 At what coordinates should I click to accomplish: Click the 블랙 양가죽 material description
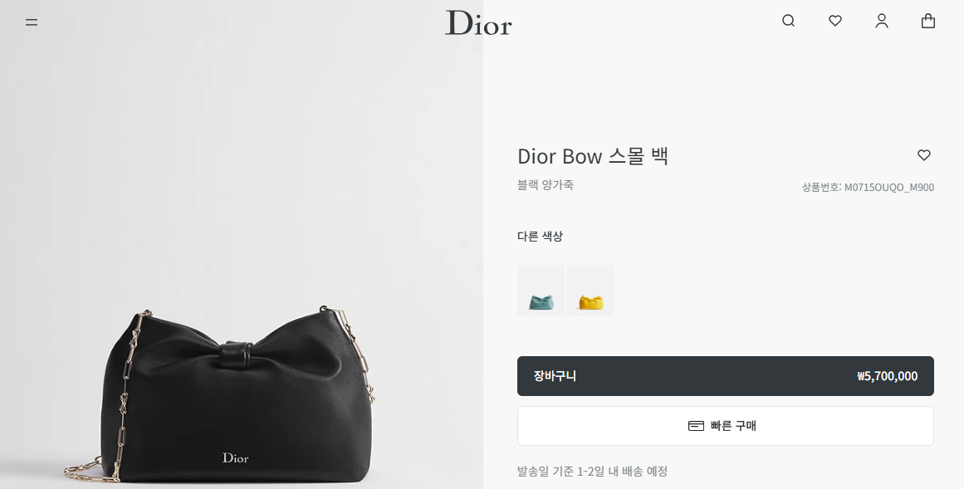tap(546, 184)
